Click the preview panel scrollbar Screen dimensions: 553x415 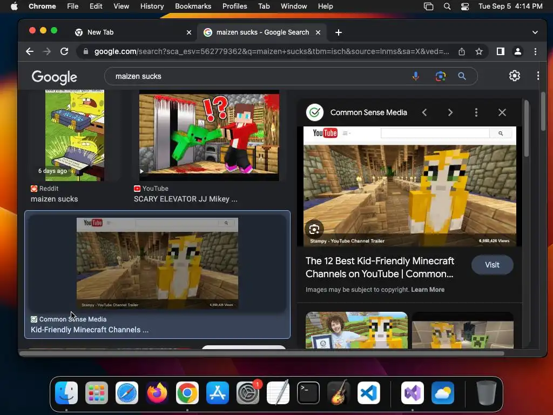(526, 128)
